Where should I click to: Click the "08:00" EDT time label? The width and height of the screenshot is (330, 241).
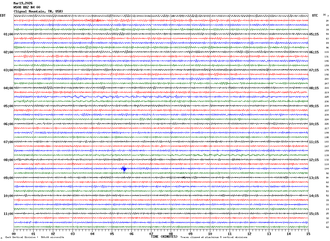[8, 160]
